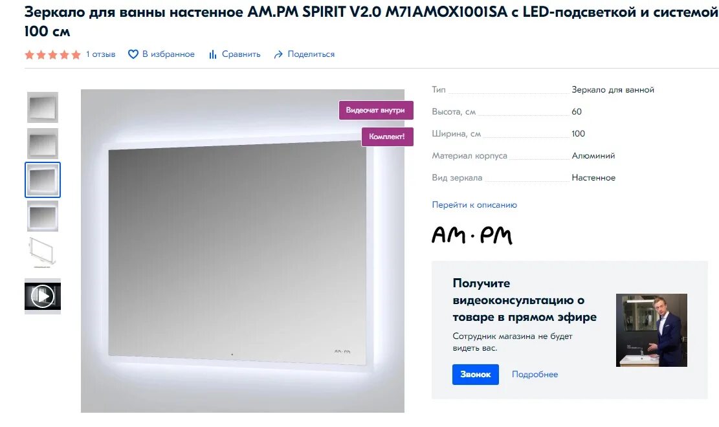
Task: Play the product video thumbnail
Action: 43,296
